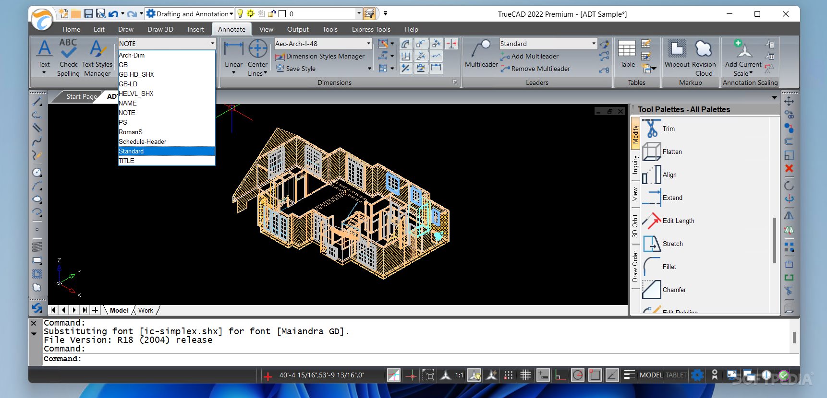Toggle layer freeze sun icon
This screenshot has width=827, height=398.
point(250,14)
